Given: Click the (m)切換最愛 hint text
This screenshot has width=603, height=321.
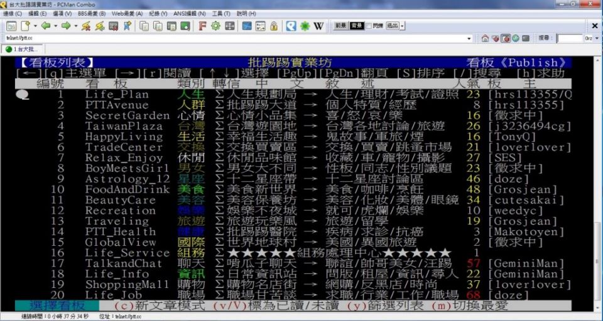Looking at the screenshot, I should click(470, 306).
